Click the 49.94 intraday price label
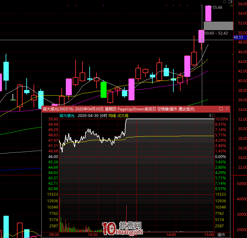247x238 pixels. pos(53,124)
